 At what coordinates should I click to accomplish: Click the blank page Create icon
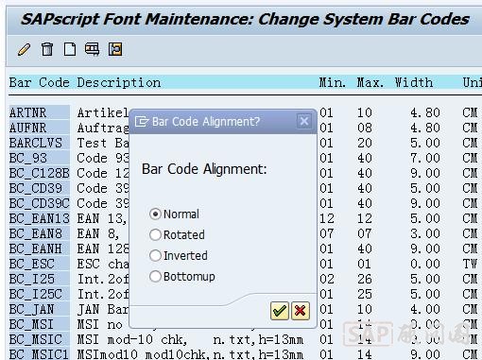[70, 49]
